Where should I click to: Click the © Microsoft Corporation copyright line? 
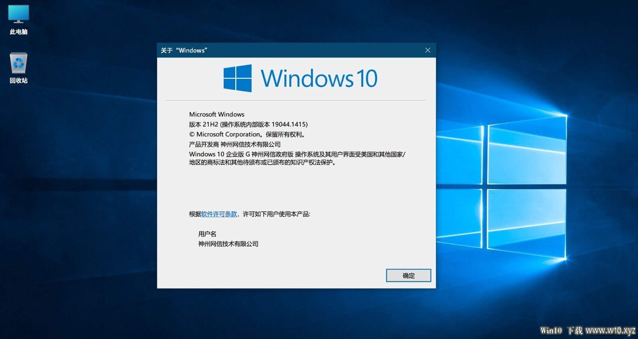247,134
